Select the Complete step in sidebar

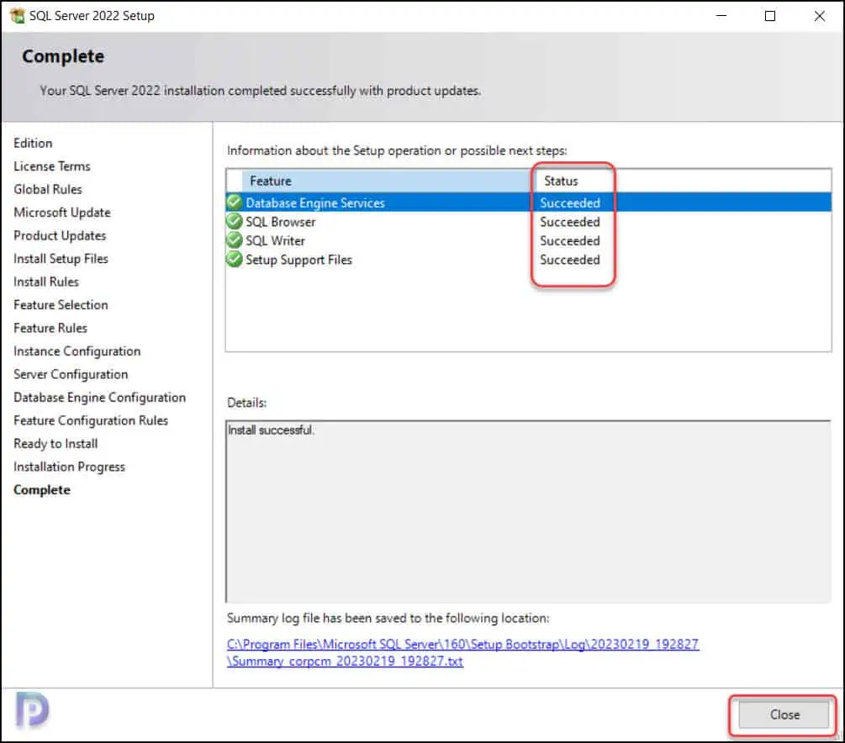42,490
